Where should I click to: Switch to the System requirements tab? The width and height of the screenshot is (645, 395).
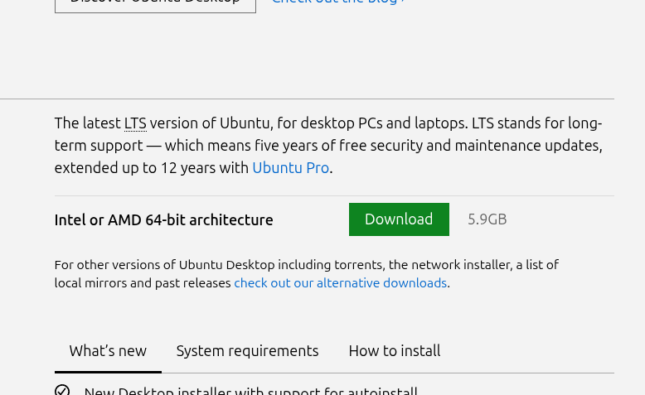pos(247,351)
